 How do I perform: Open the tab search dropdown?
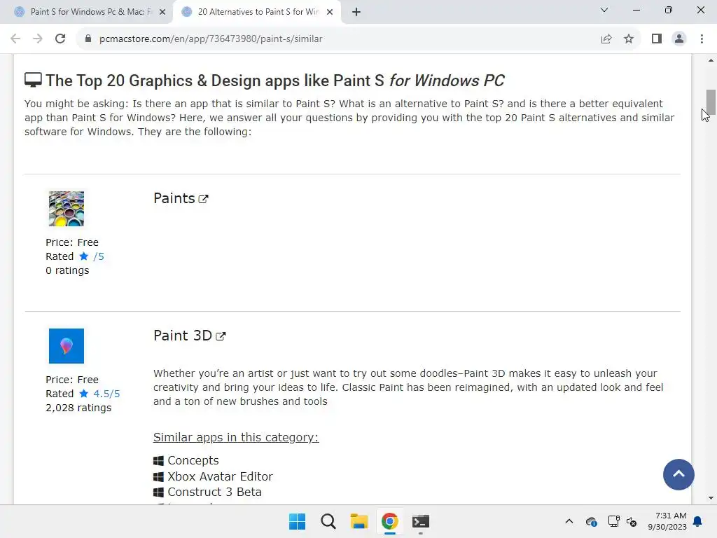(x=604, y=10)
